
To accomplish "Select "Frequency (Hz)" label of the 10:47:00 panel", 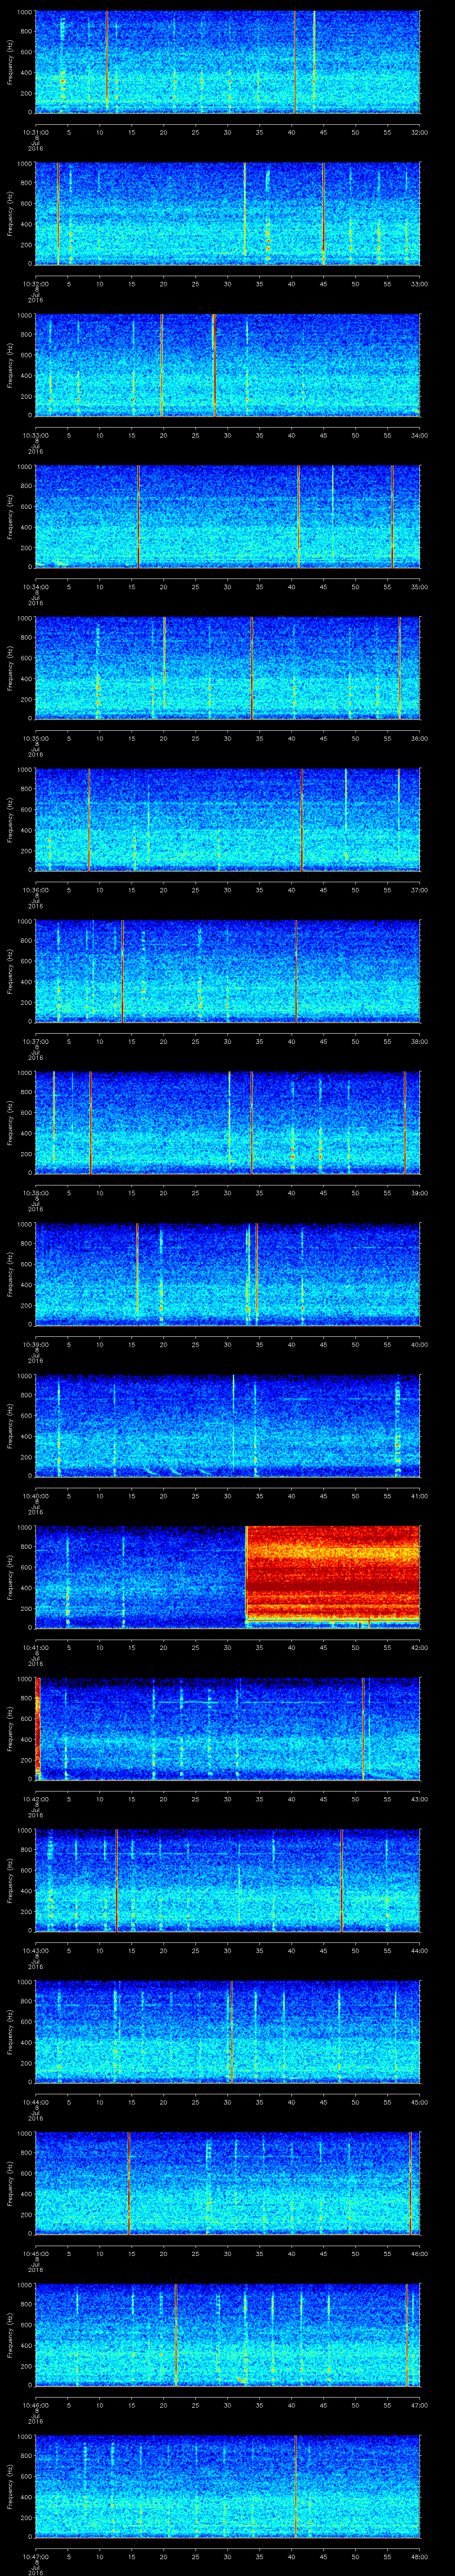I will click(x=10, y=2487).
